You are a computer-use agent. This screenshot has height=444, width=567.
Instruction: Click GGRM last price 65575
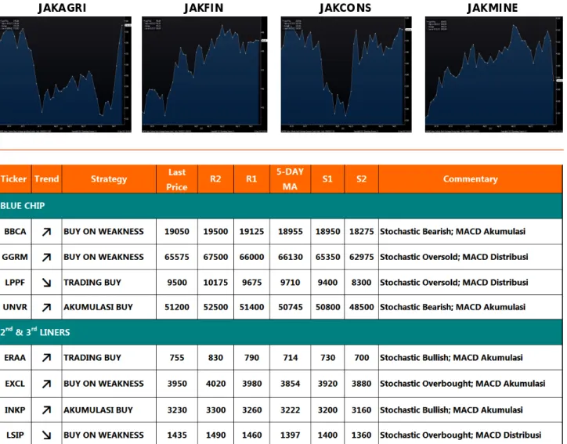click(177, 257)
